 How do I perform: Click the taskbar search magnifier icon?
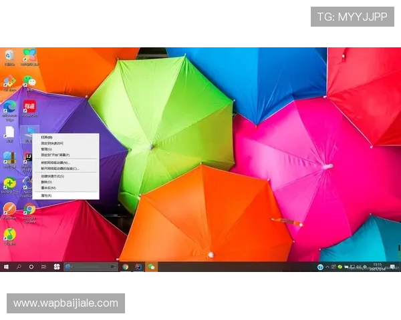click(x=19, y=267)
